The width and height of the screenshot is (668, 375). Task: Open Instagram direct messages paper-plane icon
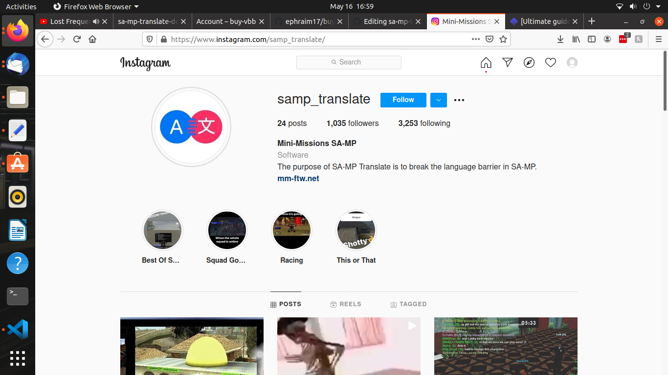[508, 62]
